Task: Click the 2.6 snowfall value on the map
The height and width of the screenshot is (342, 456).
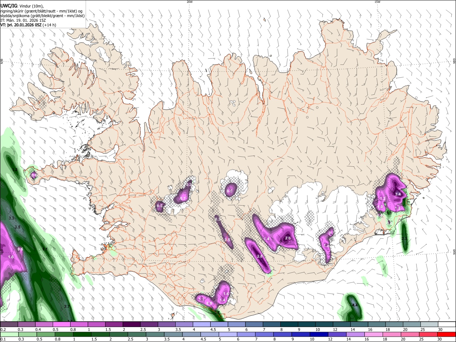Action: (x=288, y=238)
